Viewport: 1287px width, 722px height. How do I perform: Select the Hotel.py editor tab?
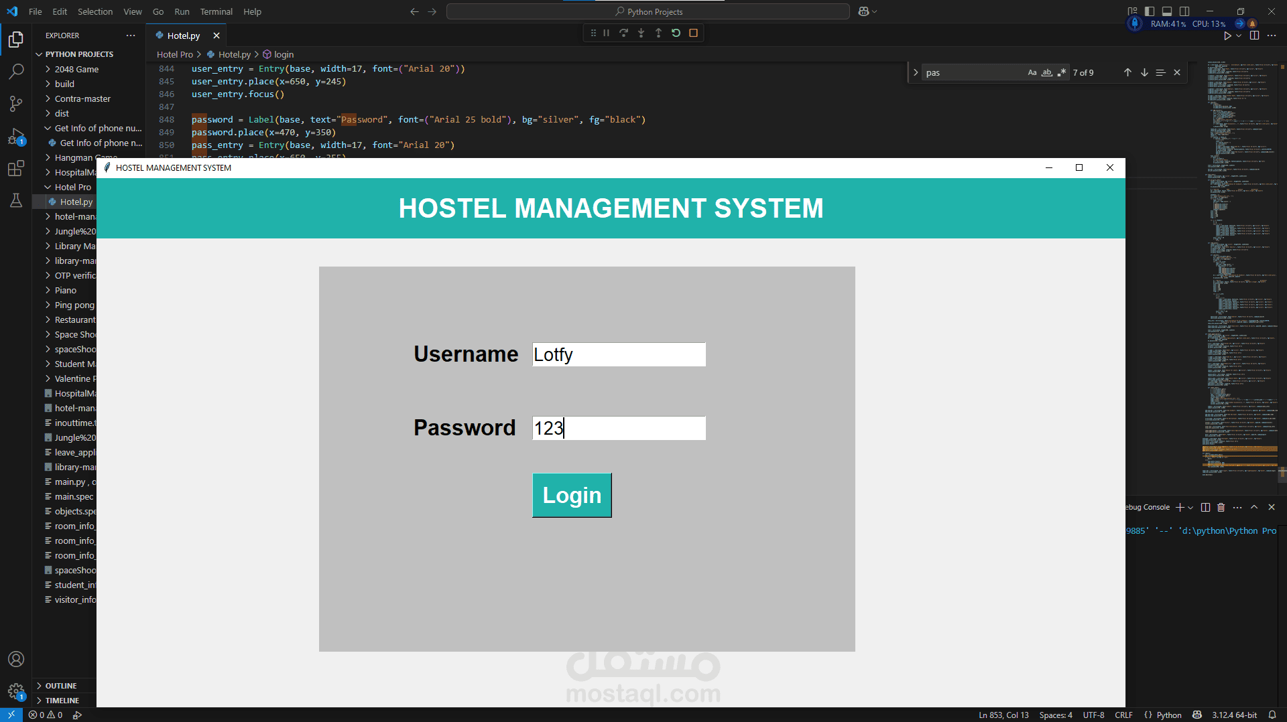[x=184, y=35]
